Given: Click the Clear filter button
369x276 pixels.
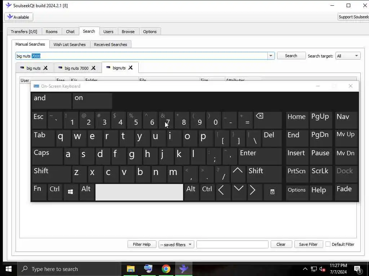Looking at the screenshot, I should 281,244.
